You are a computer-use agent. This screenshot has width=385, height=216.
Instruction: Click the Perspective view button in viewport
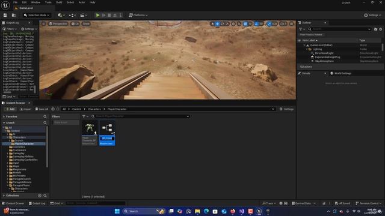[x=58, y=24]
